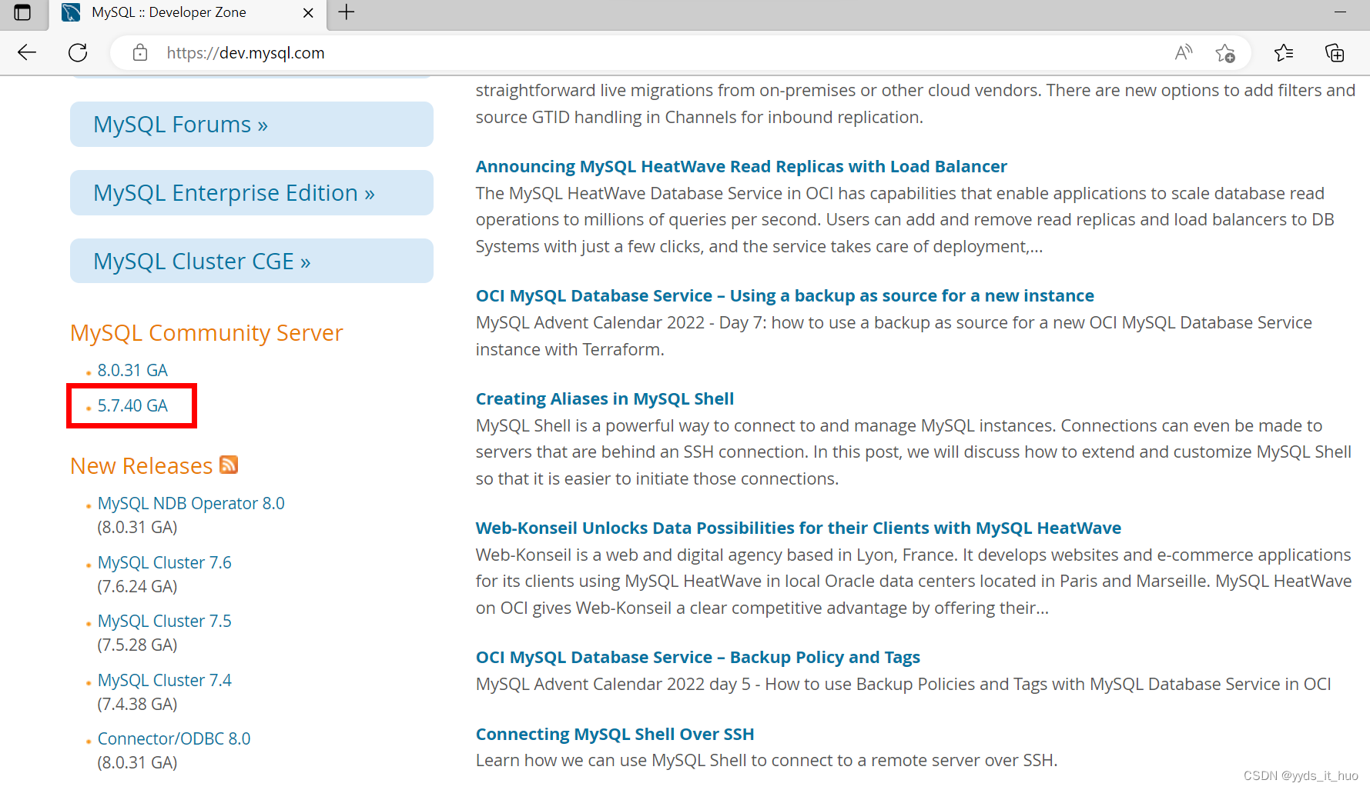This screenshot has width=1370, height=790.
Task: Click the New Releases RSS feed icon
Action: [229, 465]
